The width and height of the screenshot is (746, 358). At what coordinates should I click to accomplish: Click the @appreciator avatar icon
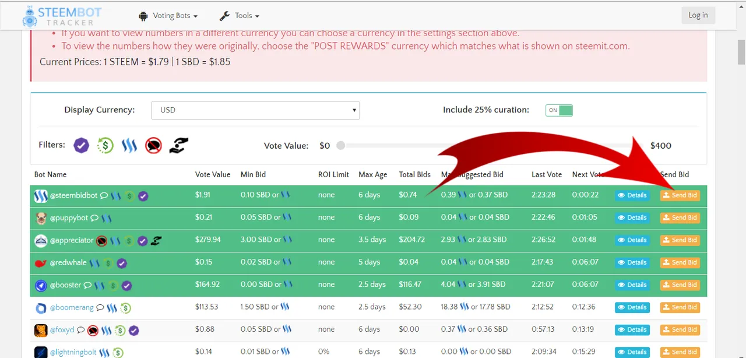tap(41, 240)
